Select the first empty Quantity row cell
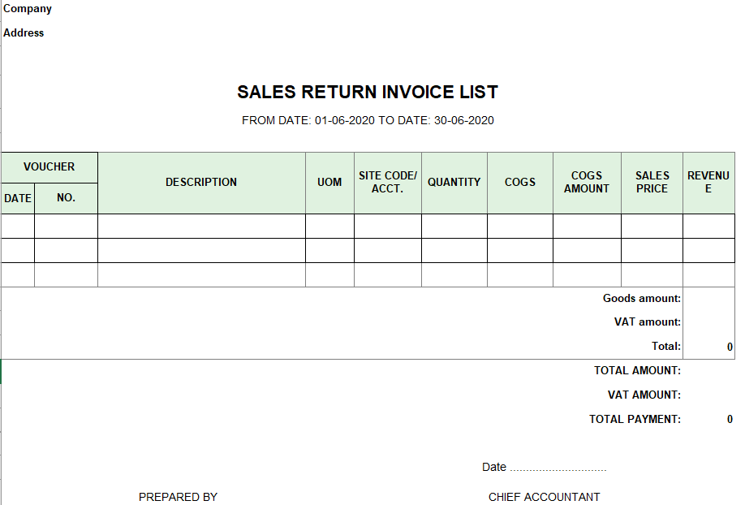This screenshot has height=505, width=745. coord(454,226)
